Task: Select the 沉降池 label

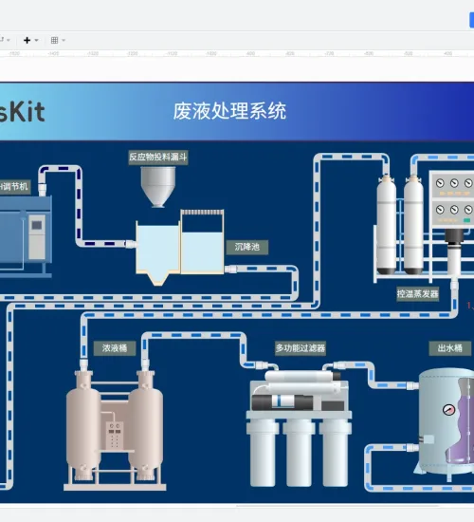Action: click(x=247, y=247)
